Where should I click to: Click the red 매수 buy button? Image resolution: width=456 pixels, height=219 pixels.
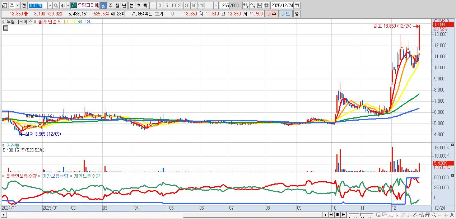click(272, 14)
